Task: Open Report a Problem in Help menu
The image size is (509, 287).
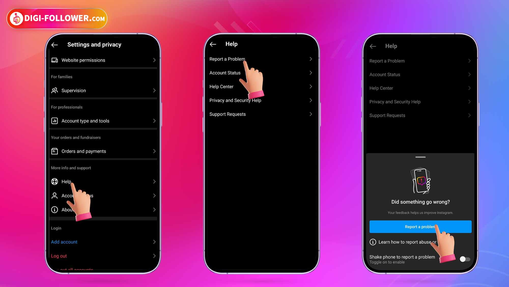Action: tap(260, 59)
